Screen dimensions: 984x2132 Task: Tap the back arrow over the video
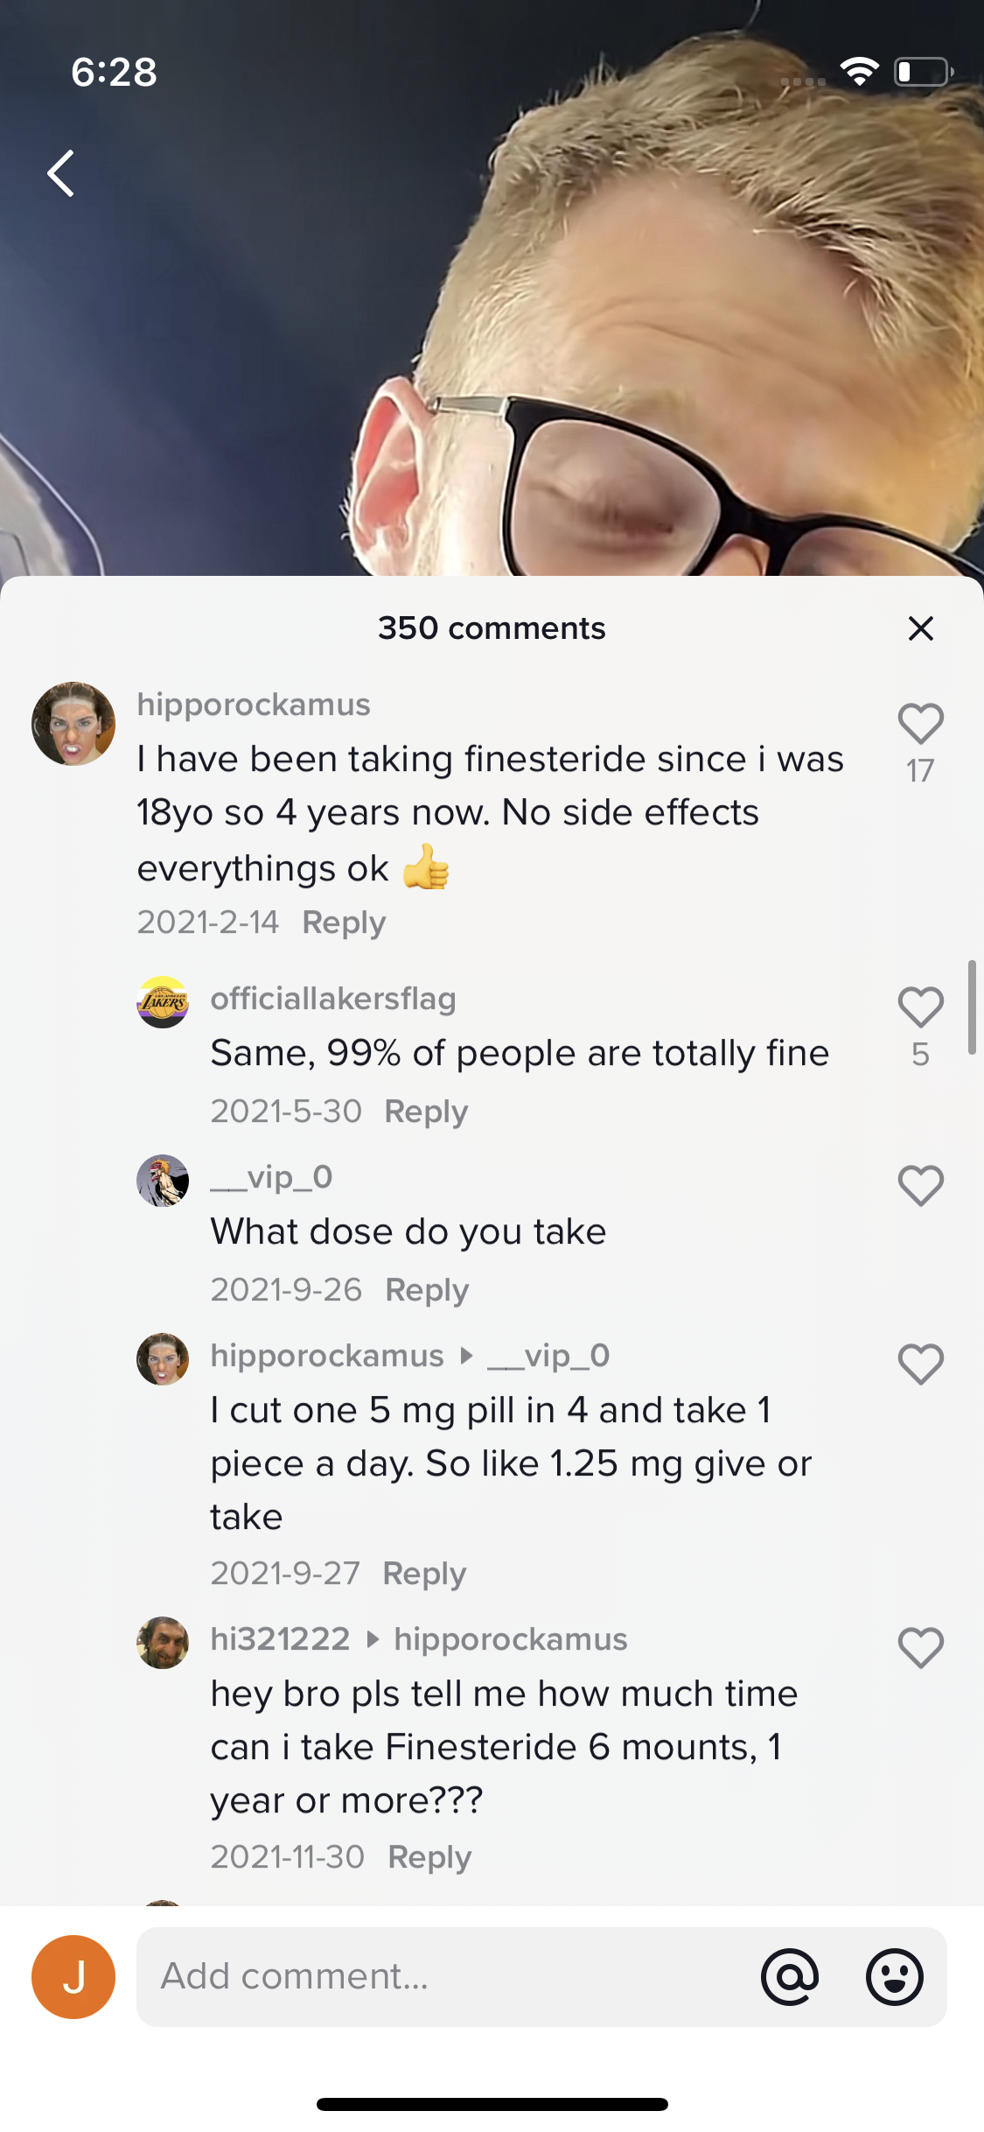[61, 173]
